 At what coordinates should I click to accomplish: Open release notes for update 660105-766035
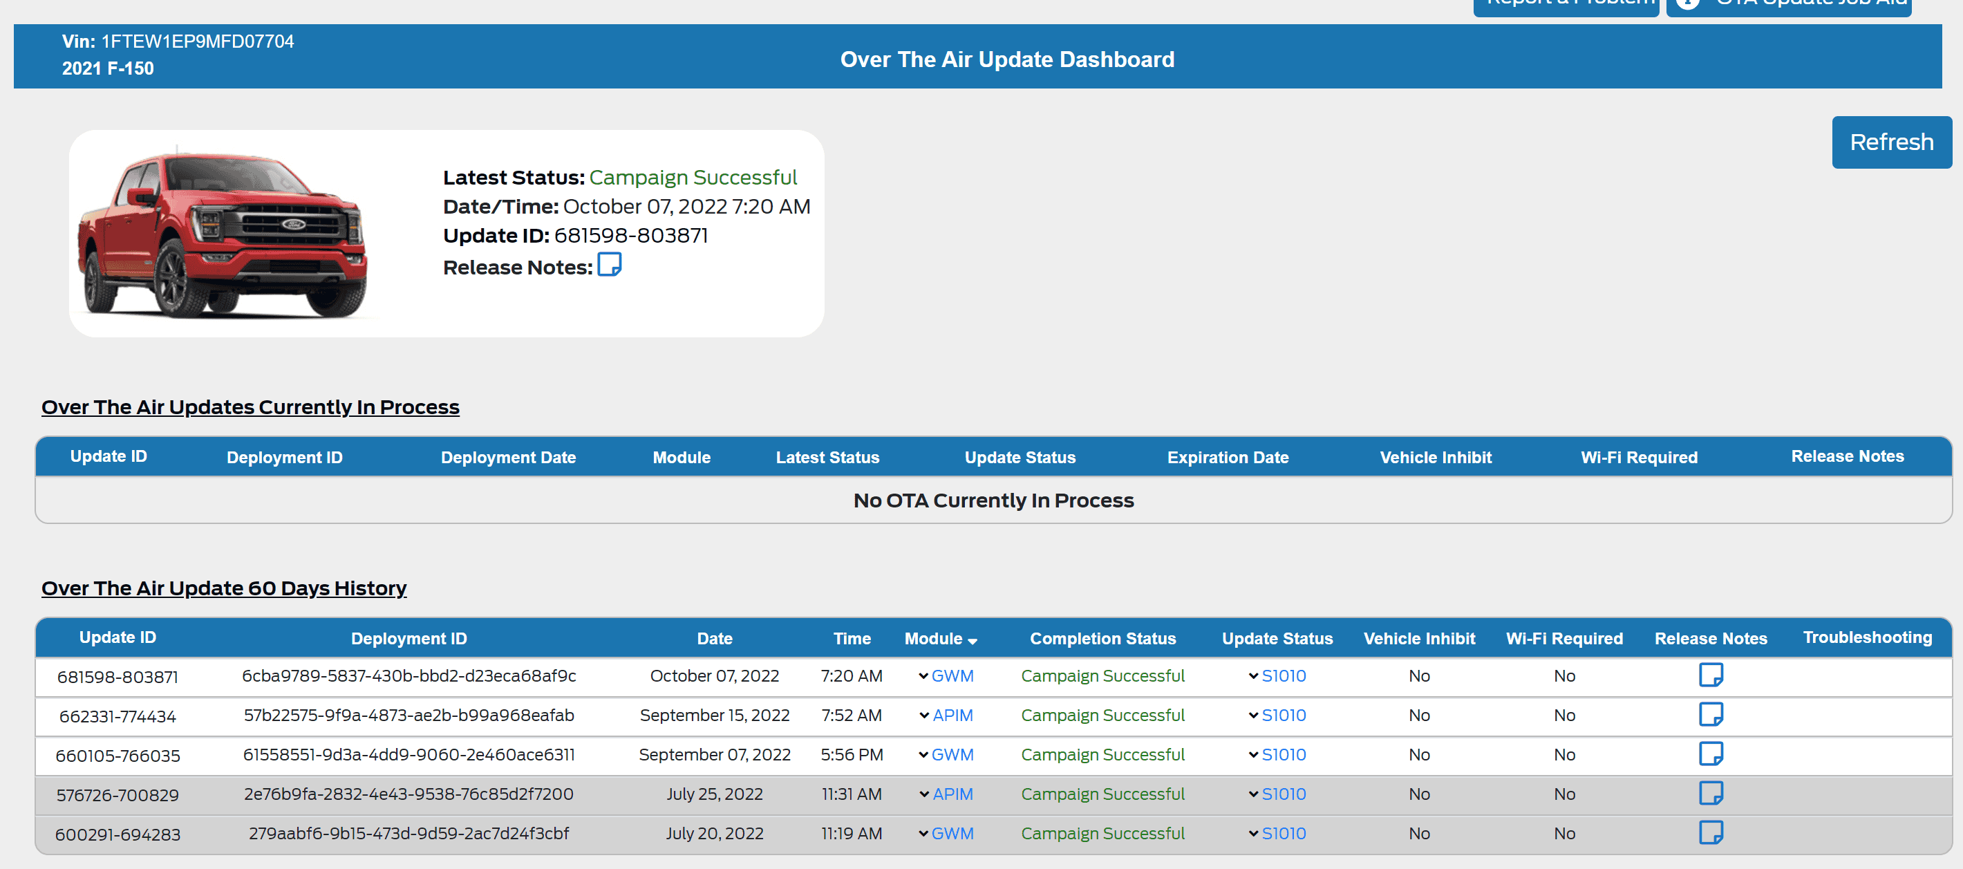click(1710, 754)
